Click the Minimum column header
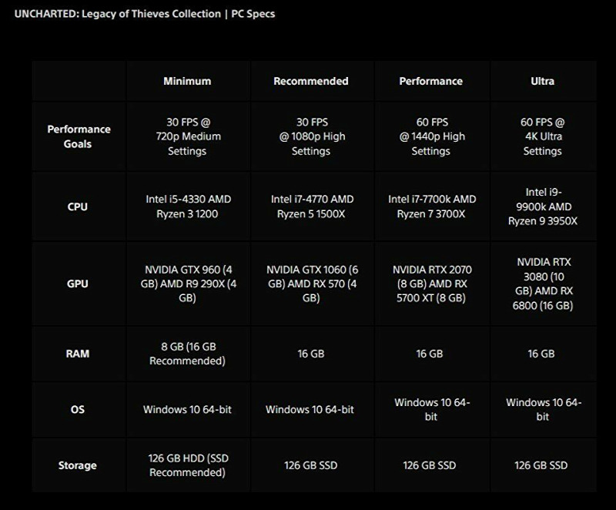Viewport: 616px width, 510px height. pos(187,81)
